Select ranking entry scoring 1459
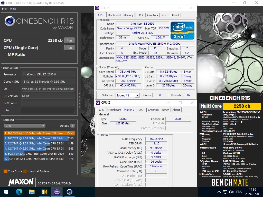The width and height of the screenshot is (263, 197). 39,143
